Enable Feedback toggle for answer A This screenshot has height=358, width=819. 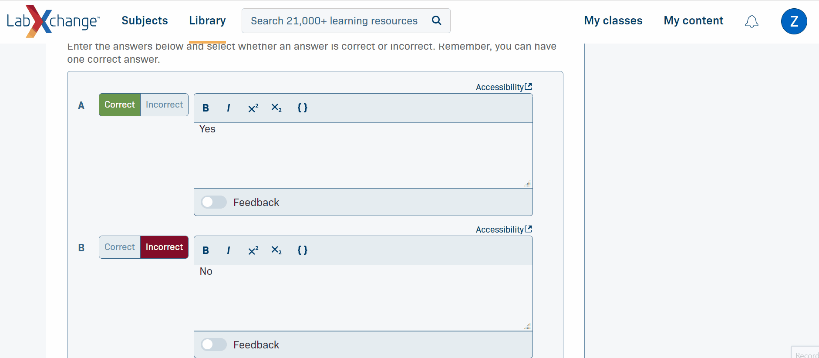tap(213, 202)
